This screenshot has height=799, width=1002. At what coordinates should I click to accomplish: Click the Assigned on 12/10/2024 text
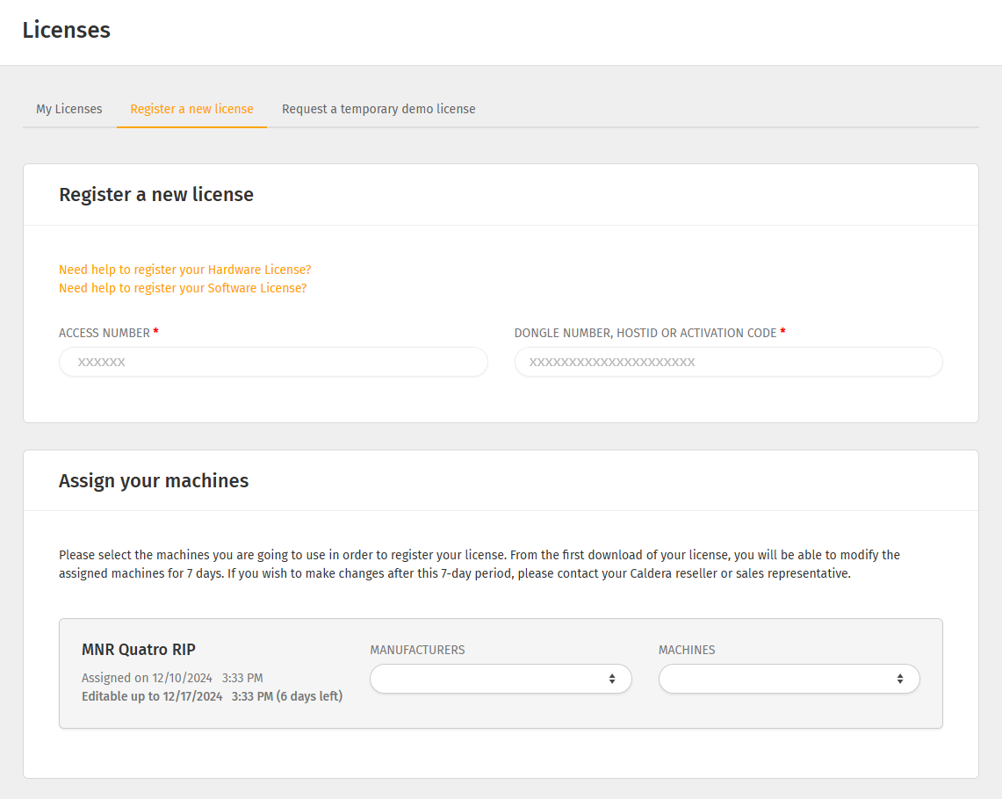tap(172, 678)
